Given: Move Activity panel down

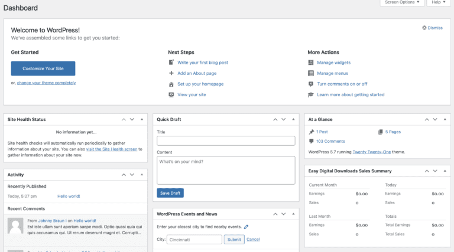Looking at the screenshot, I should [x=132, y=175].
